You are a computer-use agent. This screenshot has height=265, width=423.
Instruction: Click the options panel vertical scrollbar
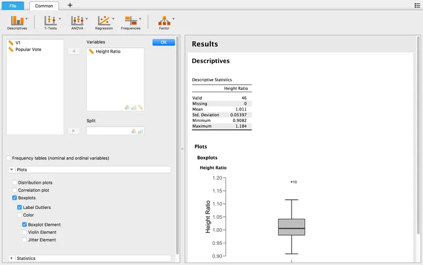coord(178,146)
